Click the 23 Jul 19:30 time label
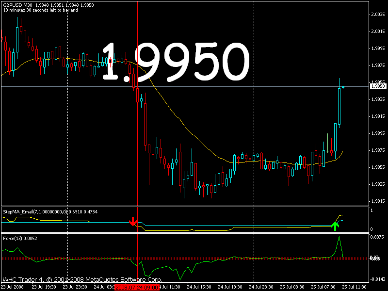The image size is (388, 291). (44, 287)
